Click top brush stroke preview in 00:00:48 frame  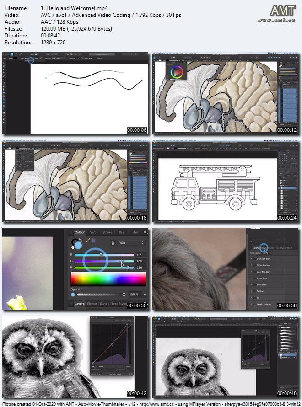[x=287, y=328]
